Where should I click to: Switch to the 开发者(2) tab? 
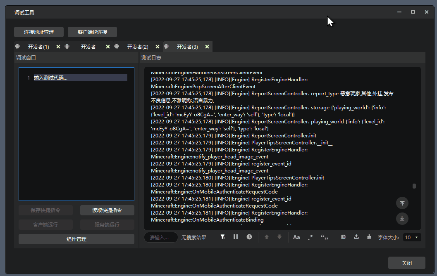click(x=137, y=47)
